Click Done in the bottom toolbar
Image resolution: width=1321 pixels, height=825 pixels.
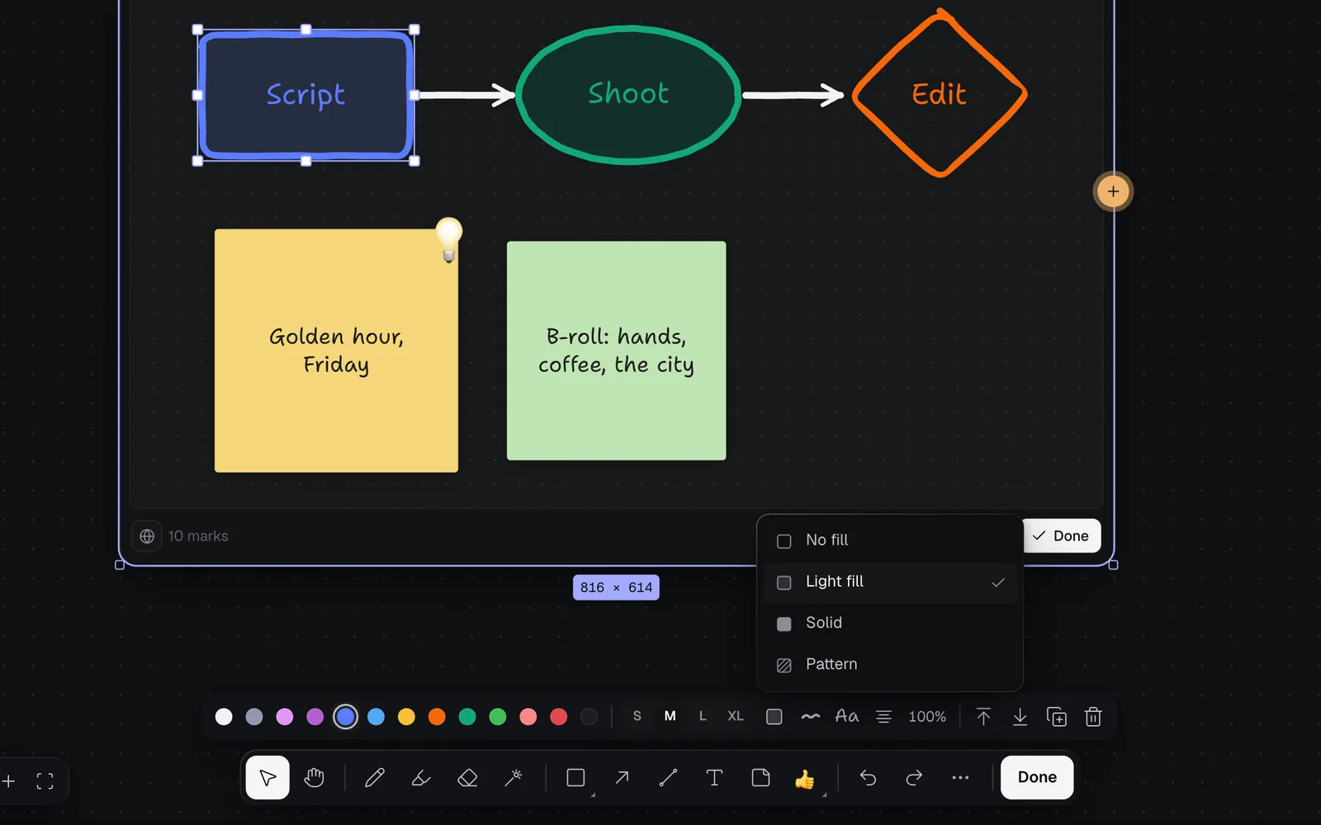[x=1037, y=778]
